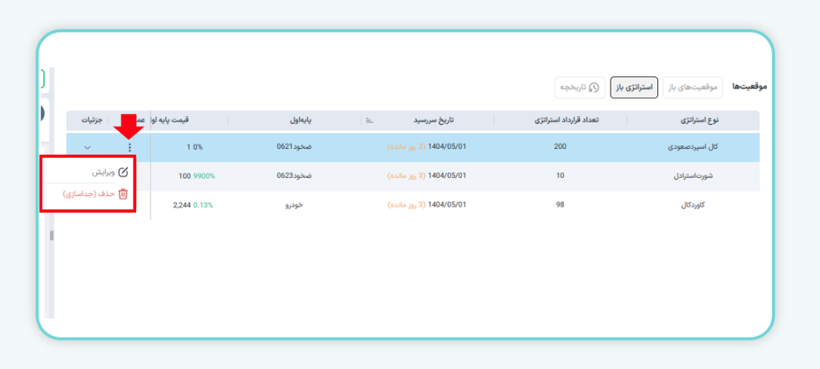
Task: Click the three-dots actions icon in the first row
Action: [130, 147]
